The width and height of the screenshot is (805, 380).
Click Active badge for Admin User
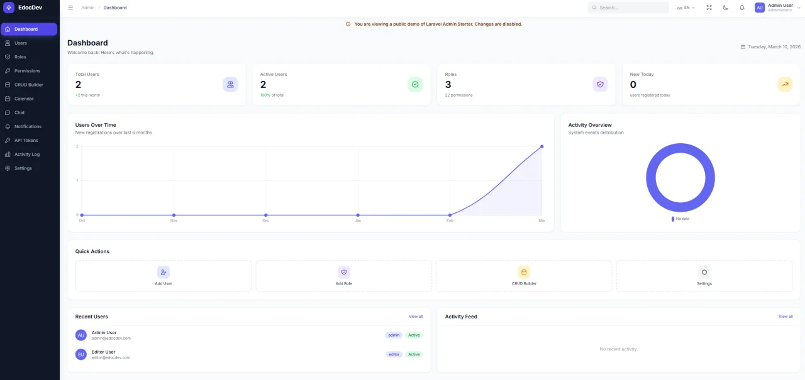point(414,335)
